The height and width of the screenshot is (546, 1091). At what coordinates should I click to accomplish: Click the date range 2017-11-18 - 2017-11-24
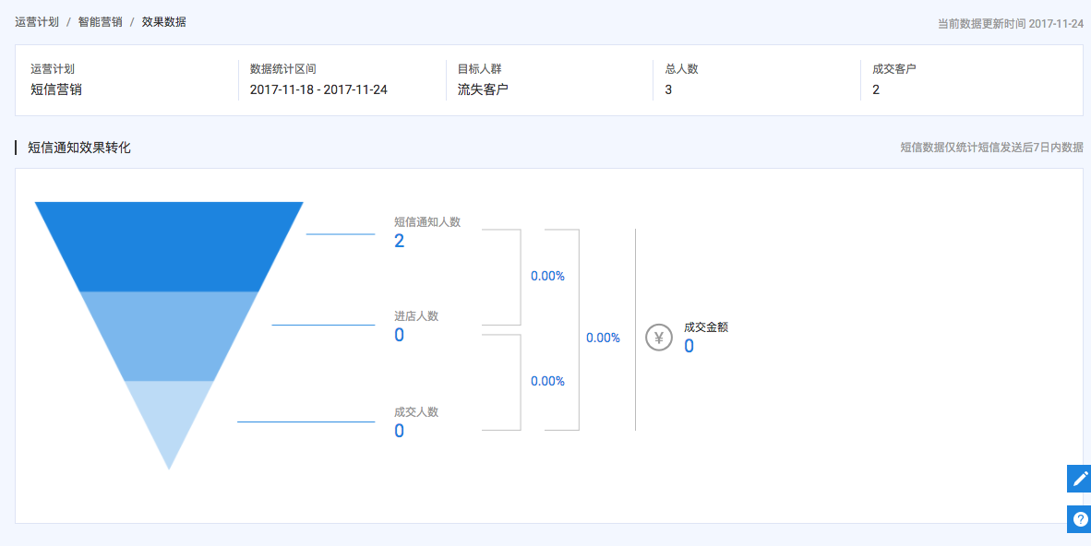pyautogui.click(x=318, y=89)
